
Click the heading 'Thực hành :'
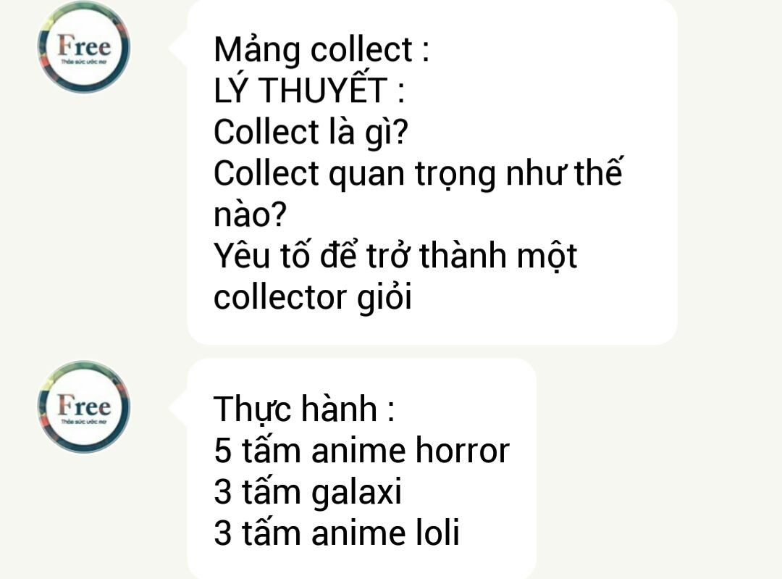(303, 409)
